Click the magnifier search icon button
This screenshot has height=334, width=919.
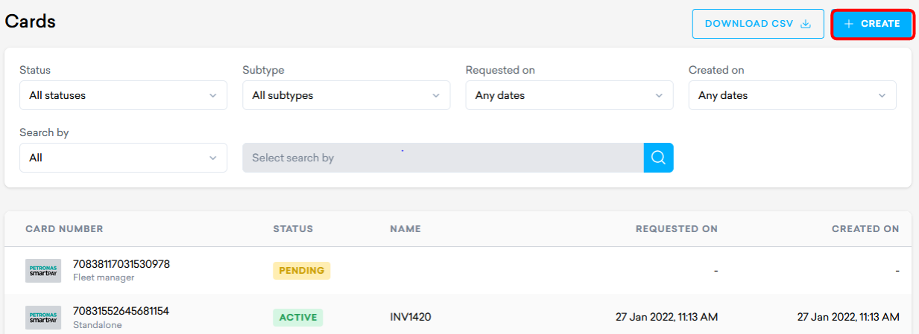tap(658, 158)
